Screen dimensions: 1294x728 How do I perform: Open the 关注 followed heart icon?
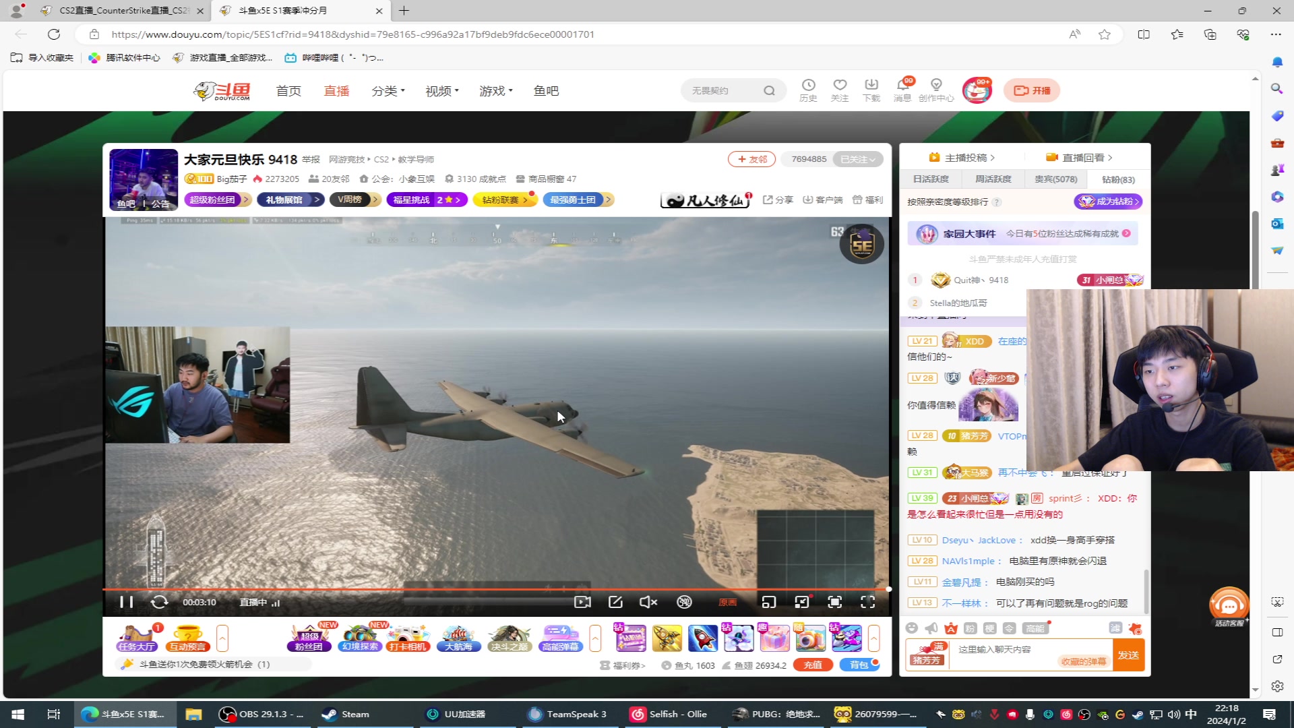pyautogui.click(x=840, y=90)
